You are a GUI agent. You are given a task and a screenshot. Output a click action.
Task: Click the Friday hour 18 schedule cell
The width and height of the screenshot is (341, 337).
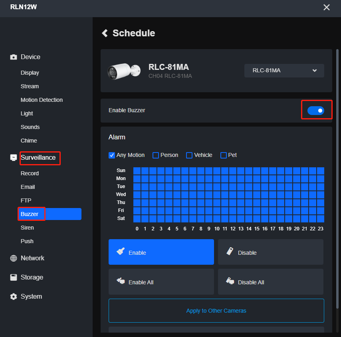[281, 211]
